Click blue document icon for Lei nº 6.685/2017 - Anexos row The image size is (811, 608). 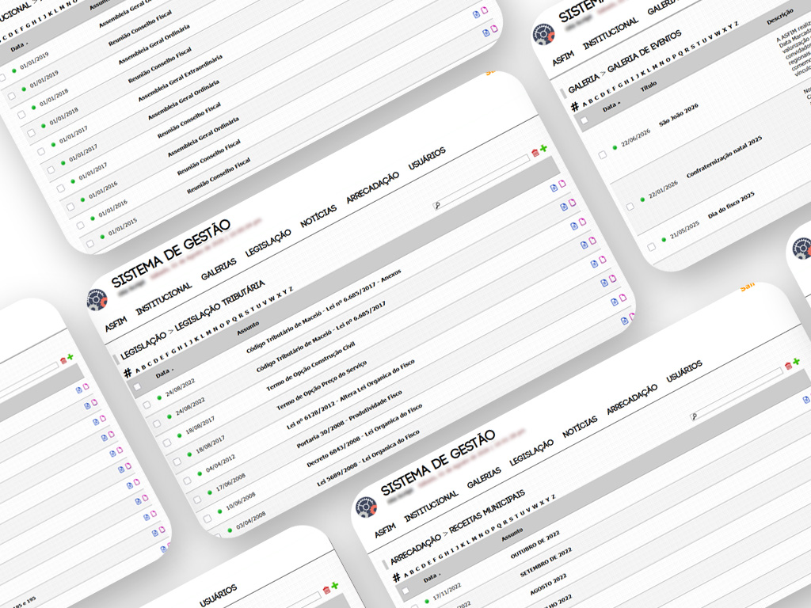click(x=554, y=188)
